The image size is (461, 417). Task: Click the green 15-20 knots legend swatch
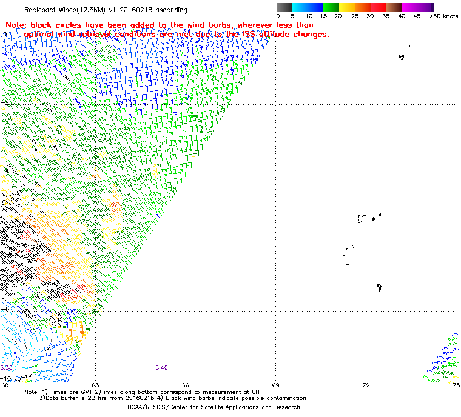tap(331, 7)
